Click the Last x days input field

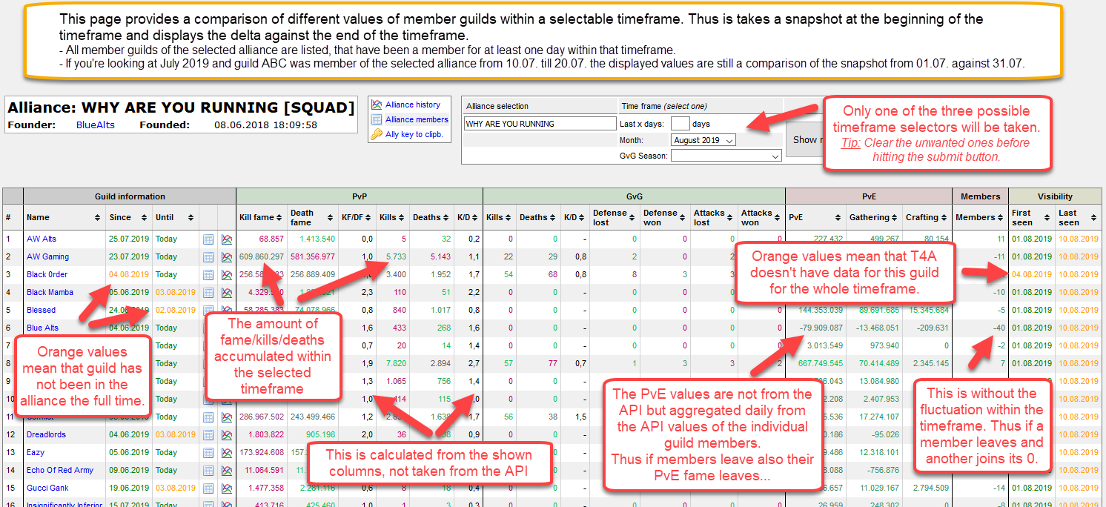click(x=680, y=124)
